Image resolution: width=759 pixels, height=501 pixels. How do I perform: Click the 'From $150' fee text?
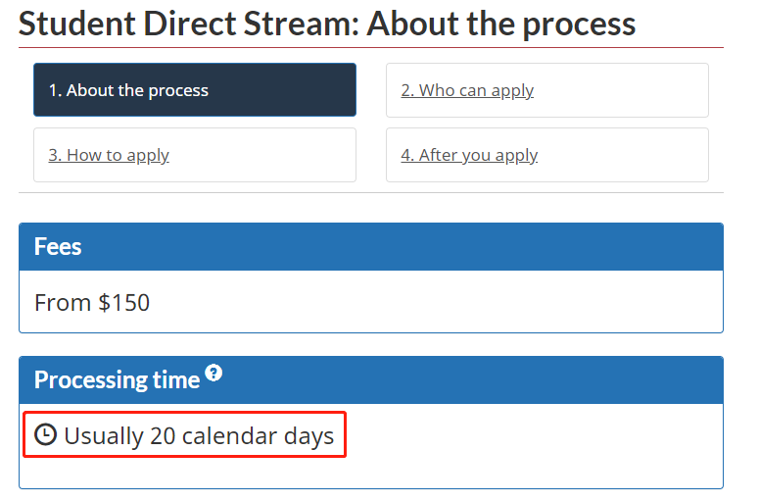(92, 302)
